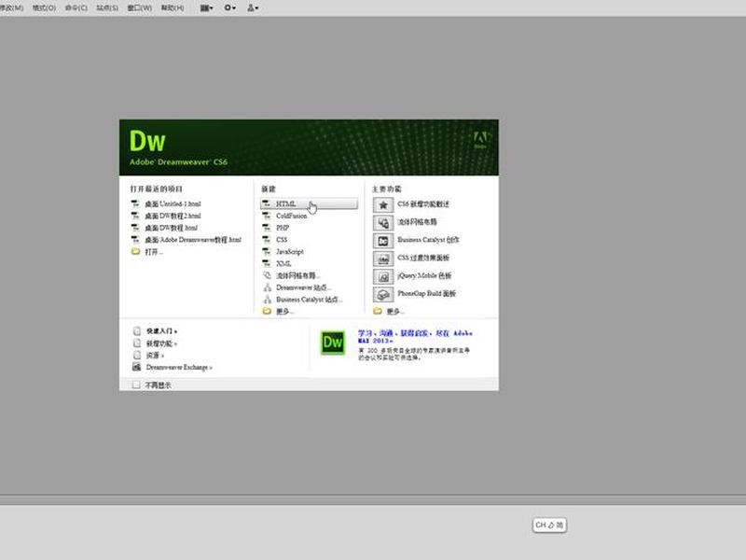
Task: Click PhoneGap Build 面板 feature icon
Action: [x=383, y=294]
